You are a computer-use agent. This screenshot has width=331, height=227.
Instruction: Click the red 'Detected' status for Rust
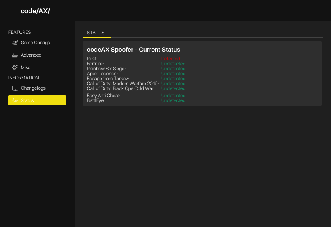(x=170, y=59)
